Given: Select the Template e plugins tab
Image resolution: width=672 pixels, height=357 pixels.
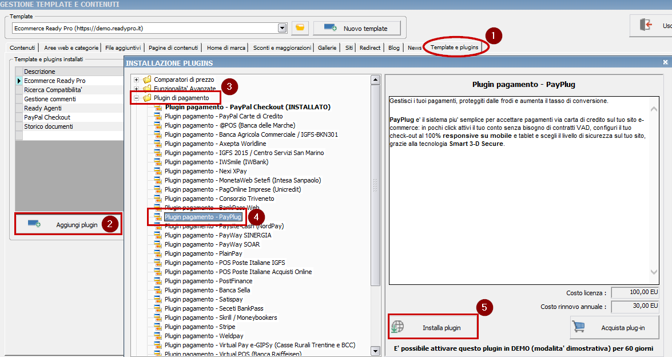Looking at the screenshot, I should coord(454,47).
